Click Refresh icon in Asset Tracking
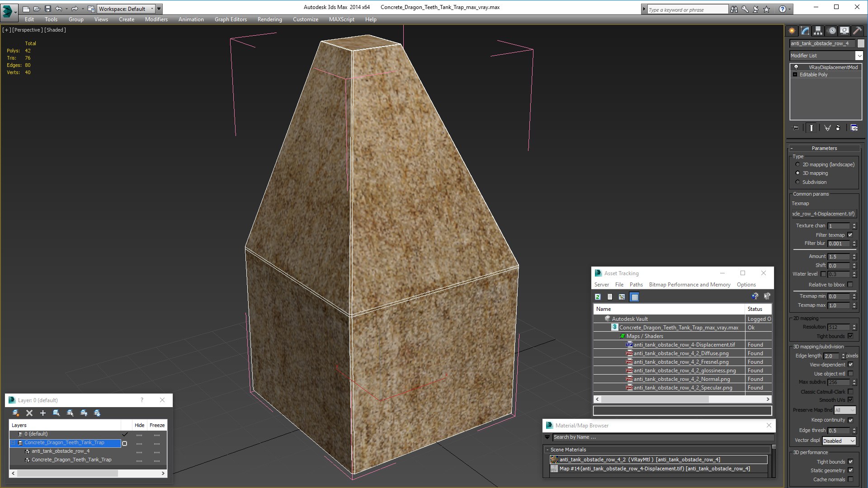The width and height of the screenshot is (868, 488). coord(598,297)
